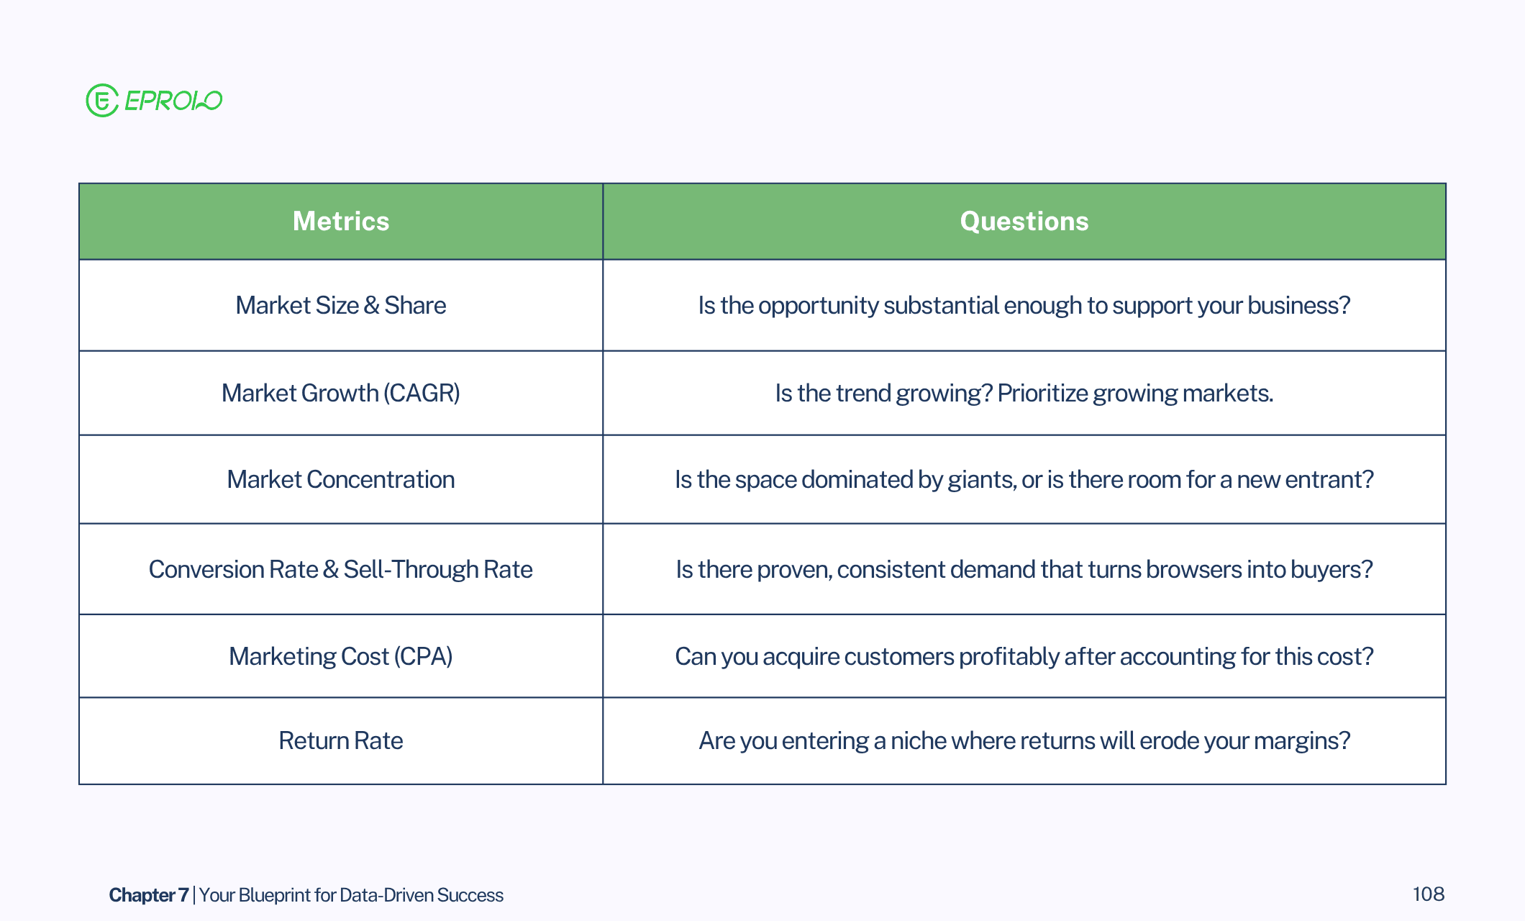Select the question about returns eroding margins
Viewport: 1525px width, 921px height.
point(1024,741)
